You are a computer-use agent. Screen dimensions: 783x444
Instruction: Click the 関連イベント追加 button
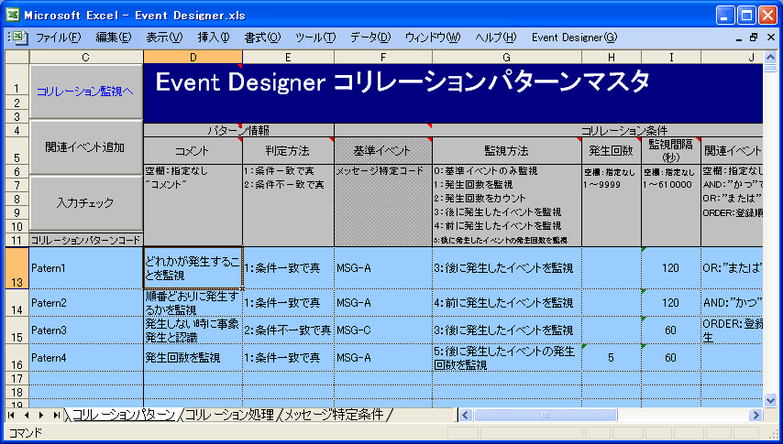(x=86, y=147)
